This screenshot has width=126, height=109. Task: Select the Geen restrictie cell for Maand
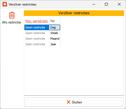[x=37, y=39]
